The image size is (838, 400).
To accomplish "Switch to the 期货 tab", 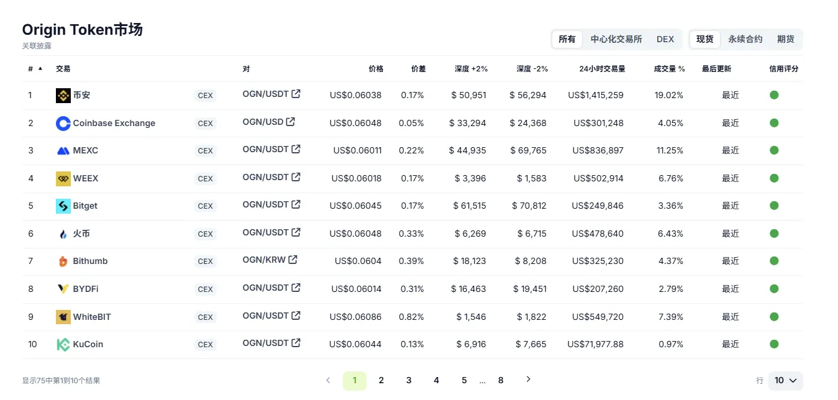I will (785, 39).
